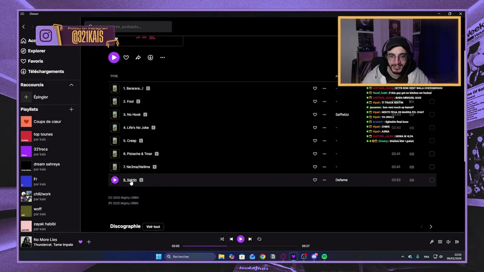Add the album to favorites with heart icon
This screenshot has height=272, width=484.
pyautogui.click(x=126, y=57)
